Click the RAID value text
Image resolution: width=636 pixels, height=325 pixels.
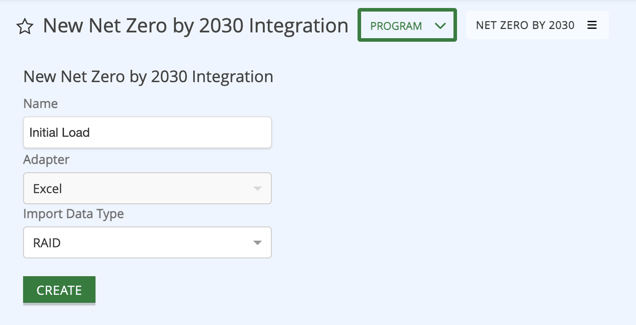click(x=47, y=243)
